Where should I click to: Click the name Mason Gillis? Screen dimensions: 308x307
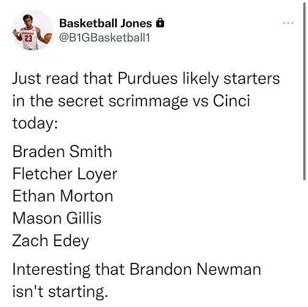coord(57,218)
